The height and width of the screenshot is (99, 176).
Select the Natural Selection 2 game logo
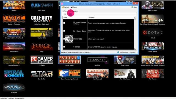click(x=14, y=60)
